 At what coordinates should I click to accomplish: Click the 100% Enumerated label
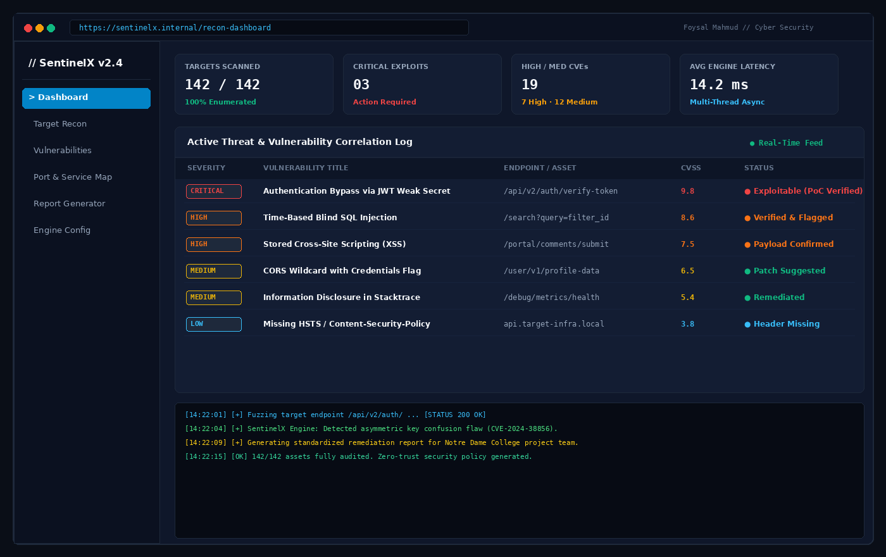click(x=220, y=102)
